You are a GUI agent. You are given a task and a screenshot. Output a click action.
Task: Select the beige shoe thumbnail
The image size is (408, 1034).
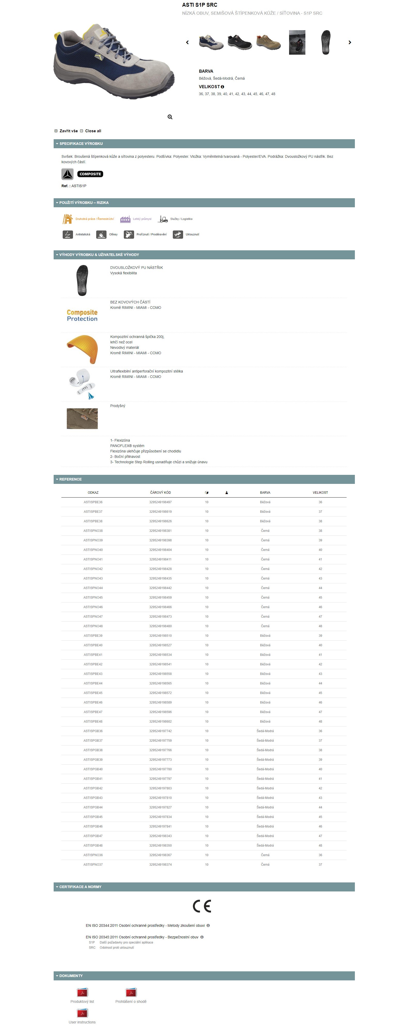(x=268, y=42)
